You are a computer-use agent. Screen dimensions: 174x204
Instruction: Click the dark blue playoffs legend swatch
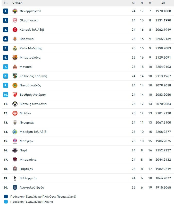pyautogui.click(x=6, y=197)
